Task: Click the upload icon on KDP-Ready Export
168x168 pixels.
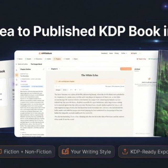Action: click(125, 152)
